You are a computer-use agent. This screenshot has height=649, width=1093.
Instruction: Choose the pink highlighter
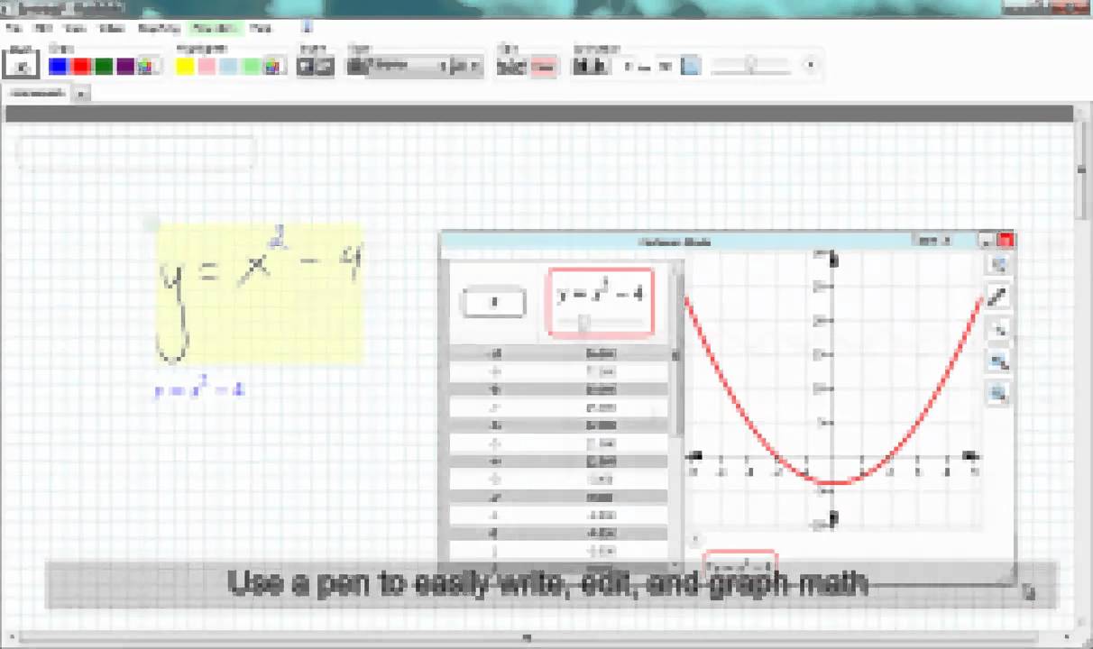click(207, 67)
